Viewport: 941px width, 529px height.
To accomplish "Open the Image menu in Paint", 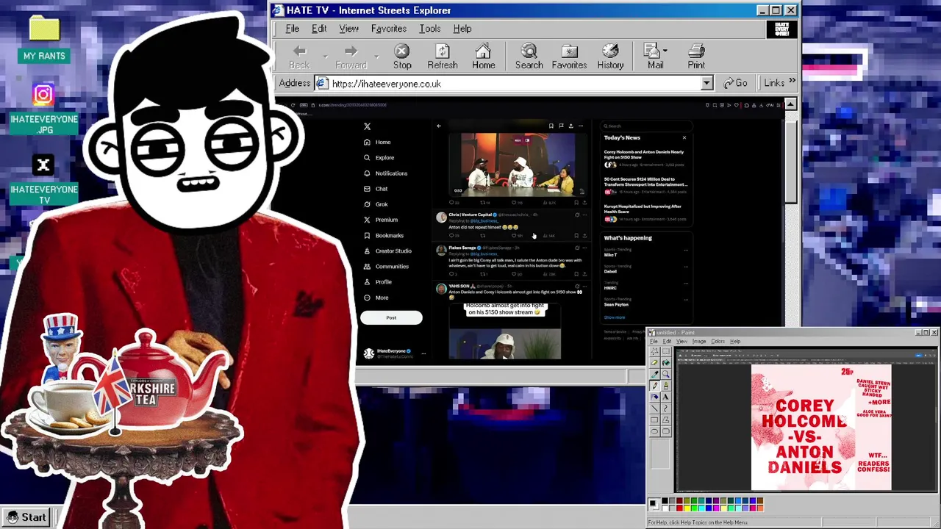I will (699, 341).
